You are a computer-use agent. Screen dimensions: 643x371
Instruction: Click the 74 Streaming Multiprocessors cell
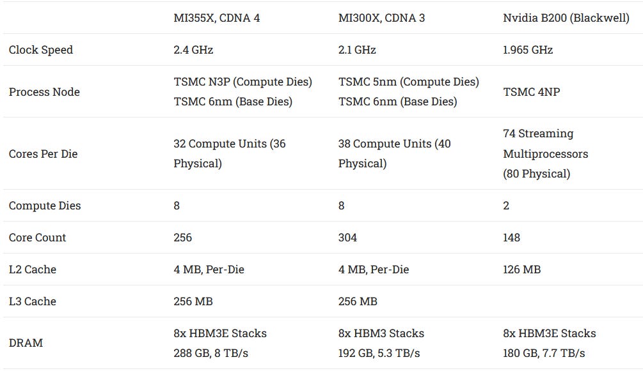click(545, 153)
